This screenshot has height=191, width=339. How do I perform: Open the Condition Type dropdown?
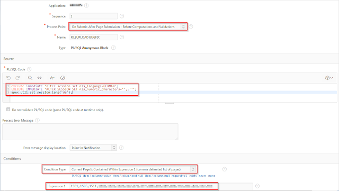[133, 169]
